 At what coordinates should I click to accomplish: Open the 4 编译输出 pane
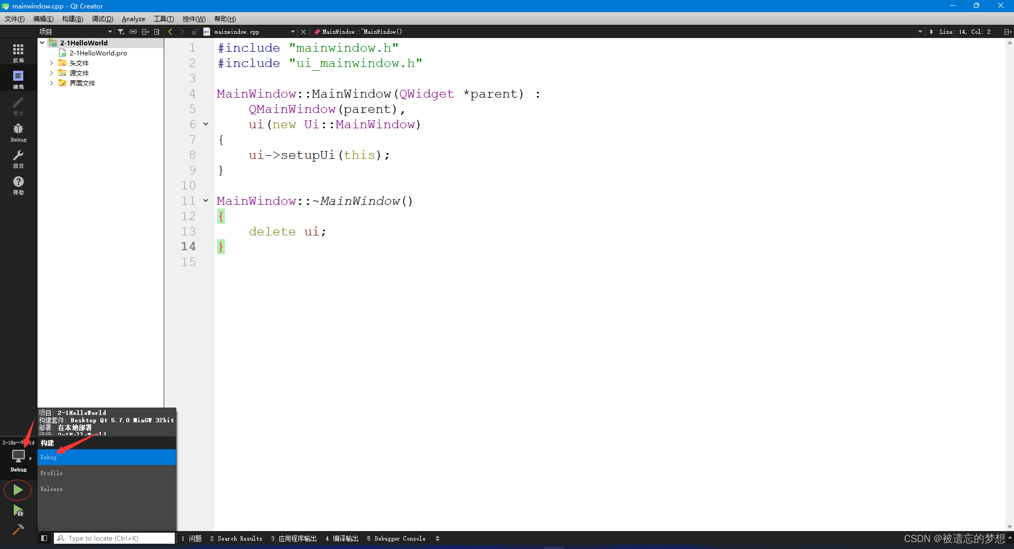point(342,538)
